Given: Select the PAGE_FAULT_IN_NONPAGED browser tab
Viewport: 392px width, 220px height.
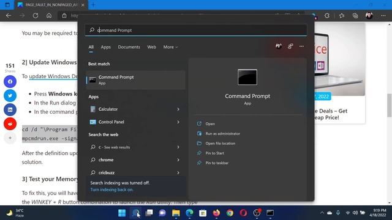Looking at the screenshot, I should click(51, 5).
